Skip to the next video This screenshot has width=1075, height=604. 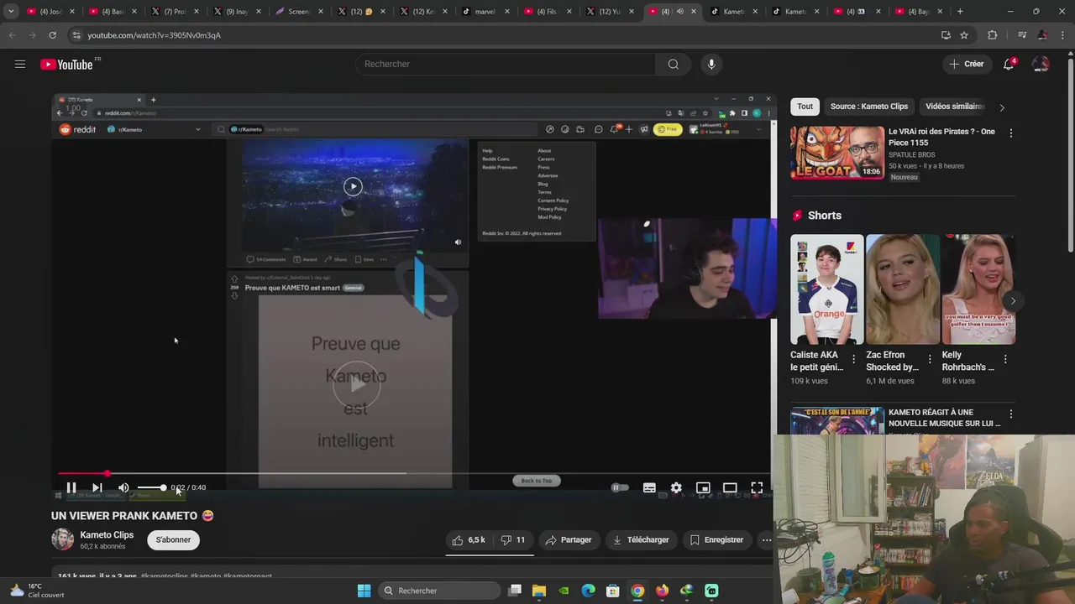97,487
